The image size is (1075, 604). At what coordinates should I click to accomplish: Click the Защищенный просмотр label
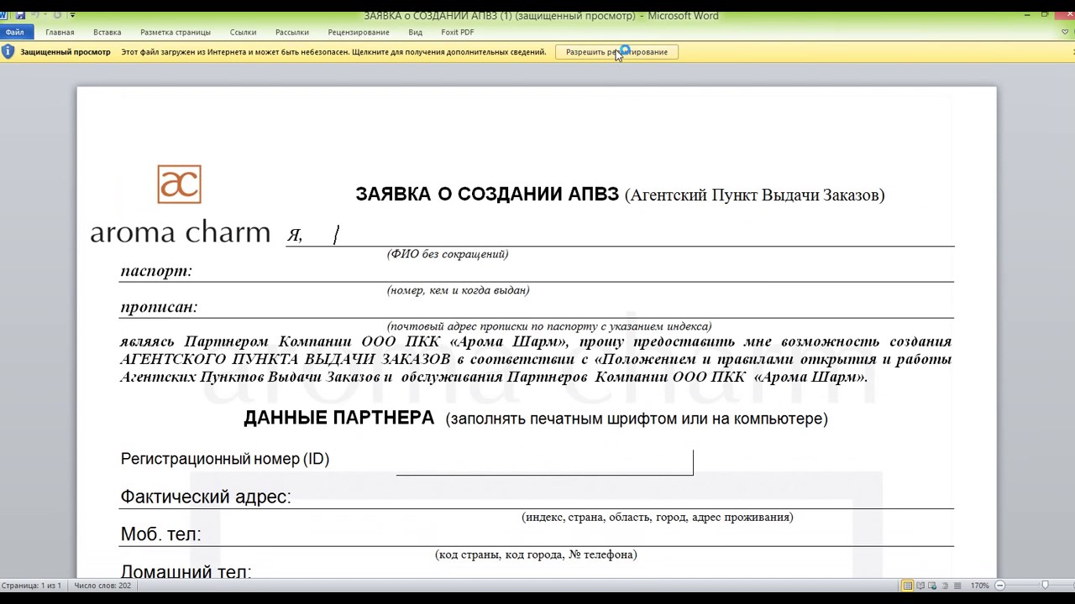(x=66, y=52)
